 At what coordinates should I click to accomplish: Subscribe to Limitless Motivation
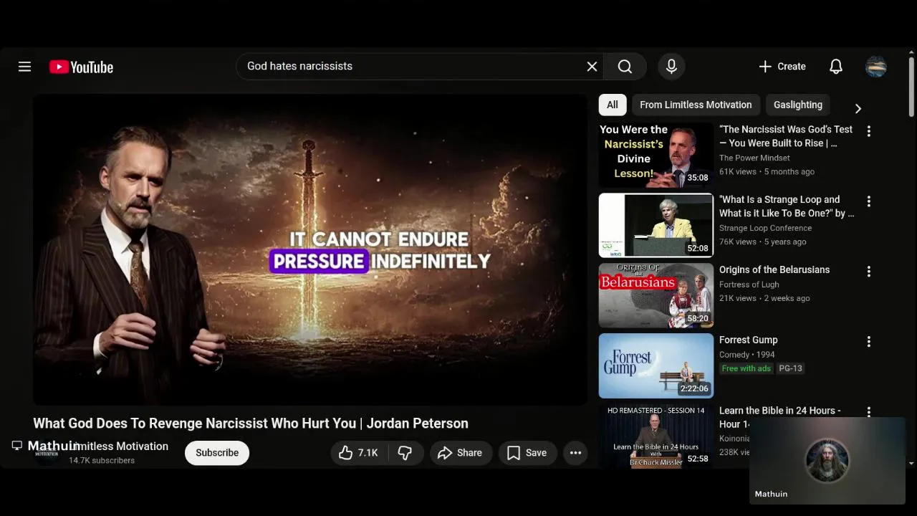point(217,453)
